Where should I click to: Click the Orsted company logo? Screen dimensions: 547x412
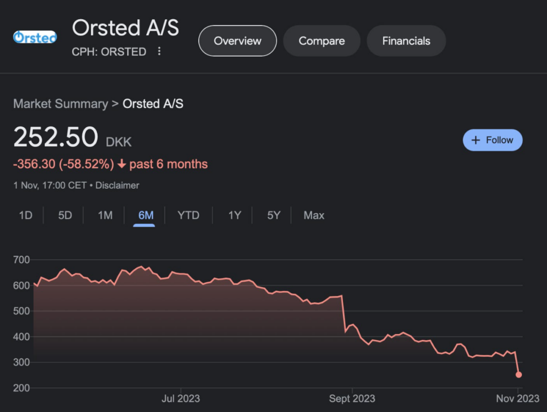coord(35,37)
